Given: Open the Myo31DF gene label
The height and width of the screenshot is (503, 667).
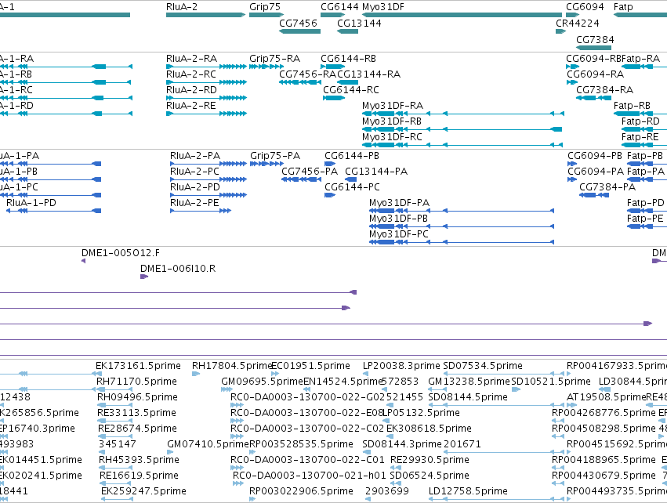Looking at the screenshot, I should pos(382,7).
